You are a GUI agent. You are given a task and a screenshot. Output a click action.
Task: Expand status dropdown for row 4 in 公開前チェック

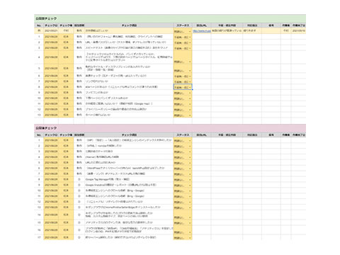pos(190,62)
